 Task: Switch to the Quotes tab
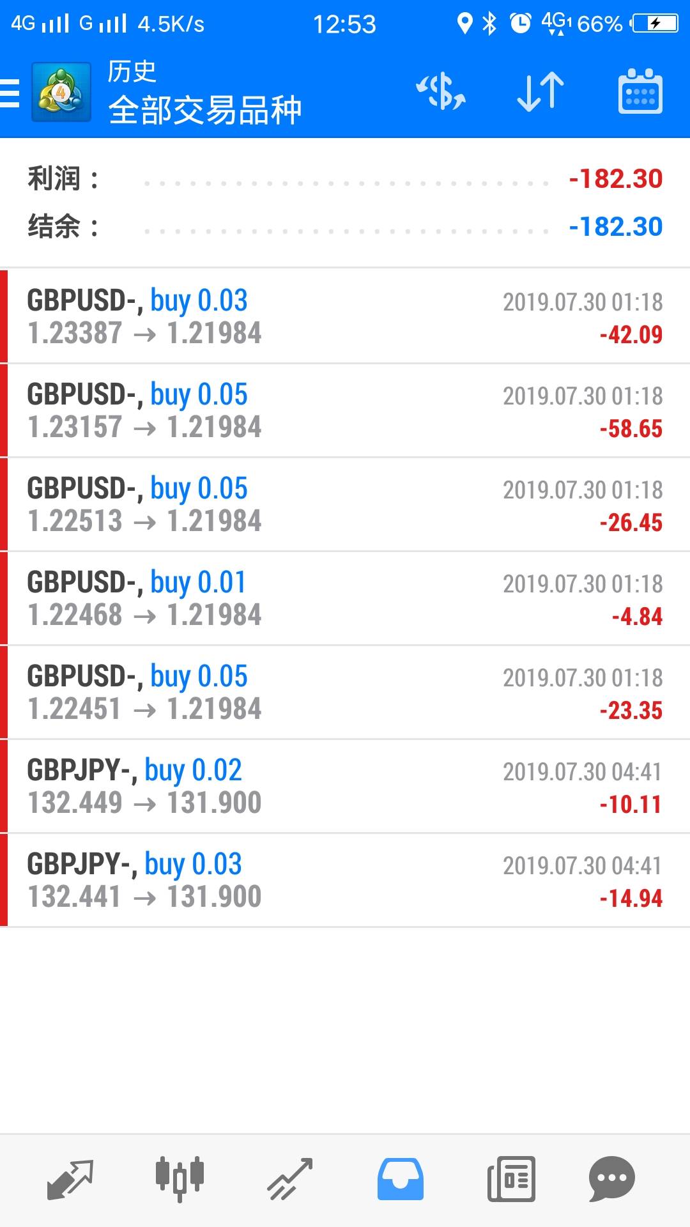[x=70, y=1179]
